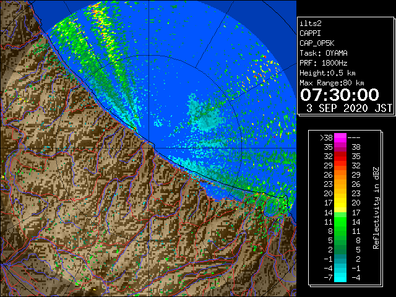The height and width of the screenshot is (297, 396).
Task: Click the CAPPI product label
Action: pyautogui.click(x=310, y=33)
